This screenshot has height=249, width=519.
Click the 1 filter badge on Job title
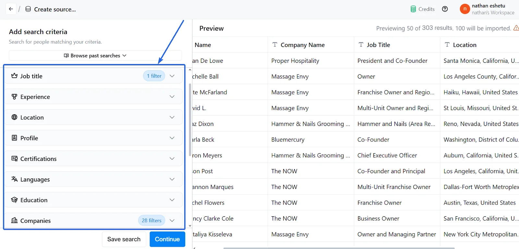[x=154, y=76]
